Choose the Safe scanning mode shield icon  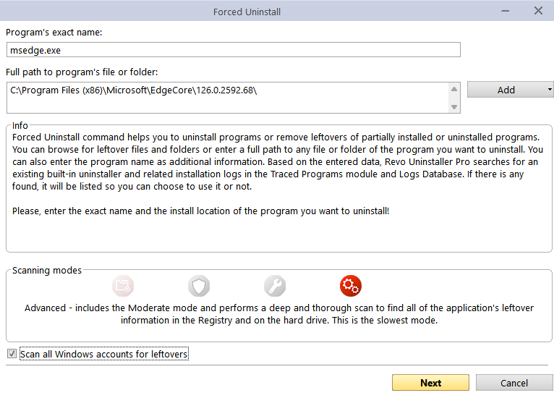(199, 286)
